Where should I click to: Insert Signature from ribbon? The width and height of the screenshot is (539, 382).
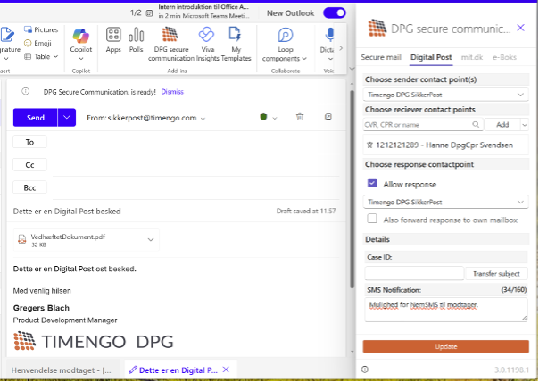pyautogui.click(x=9, y=43)
